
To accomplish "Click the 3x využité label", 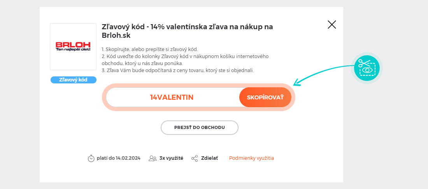I will click(172, 158).
